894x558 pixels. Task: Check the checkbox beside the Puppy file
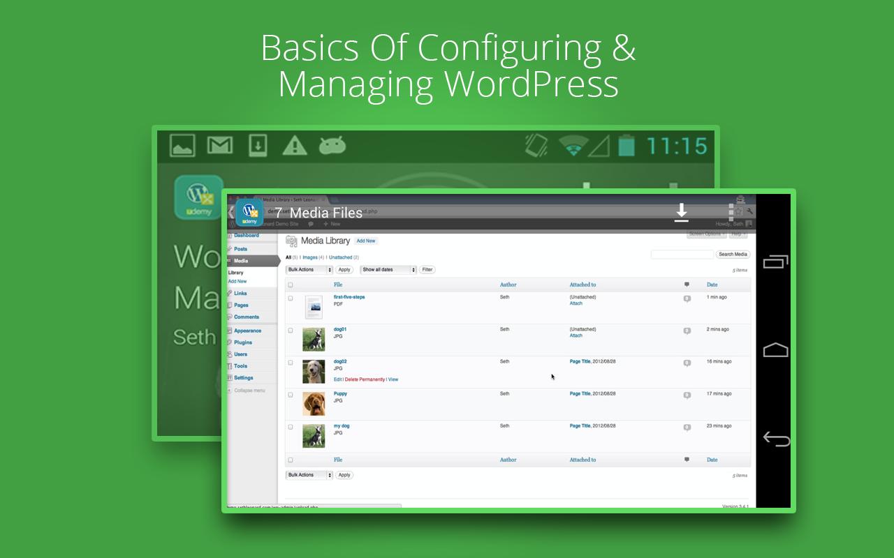[x=291, y=394]
